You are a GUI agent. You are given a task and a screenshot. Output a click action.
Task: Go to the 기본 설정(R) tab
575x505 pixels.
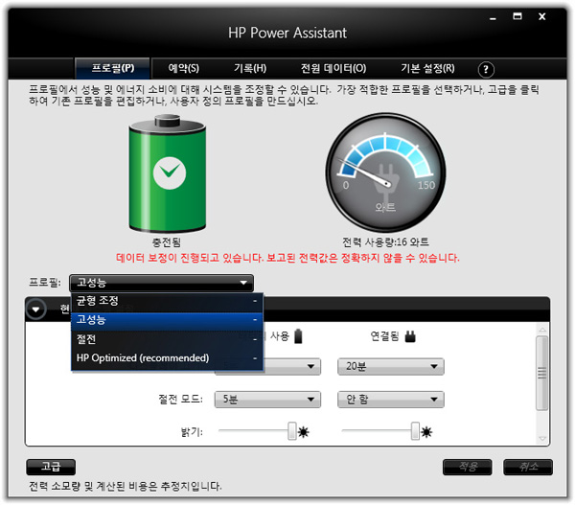coord(427,68)
